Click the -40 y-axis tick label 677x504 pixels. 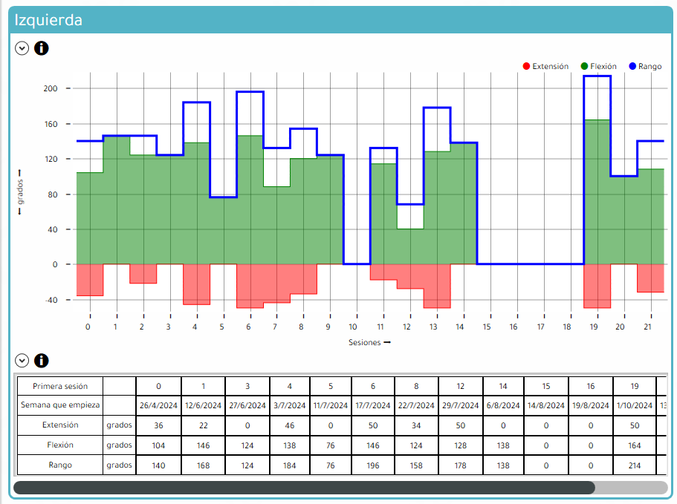[51, 300]
